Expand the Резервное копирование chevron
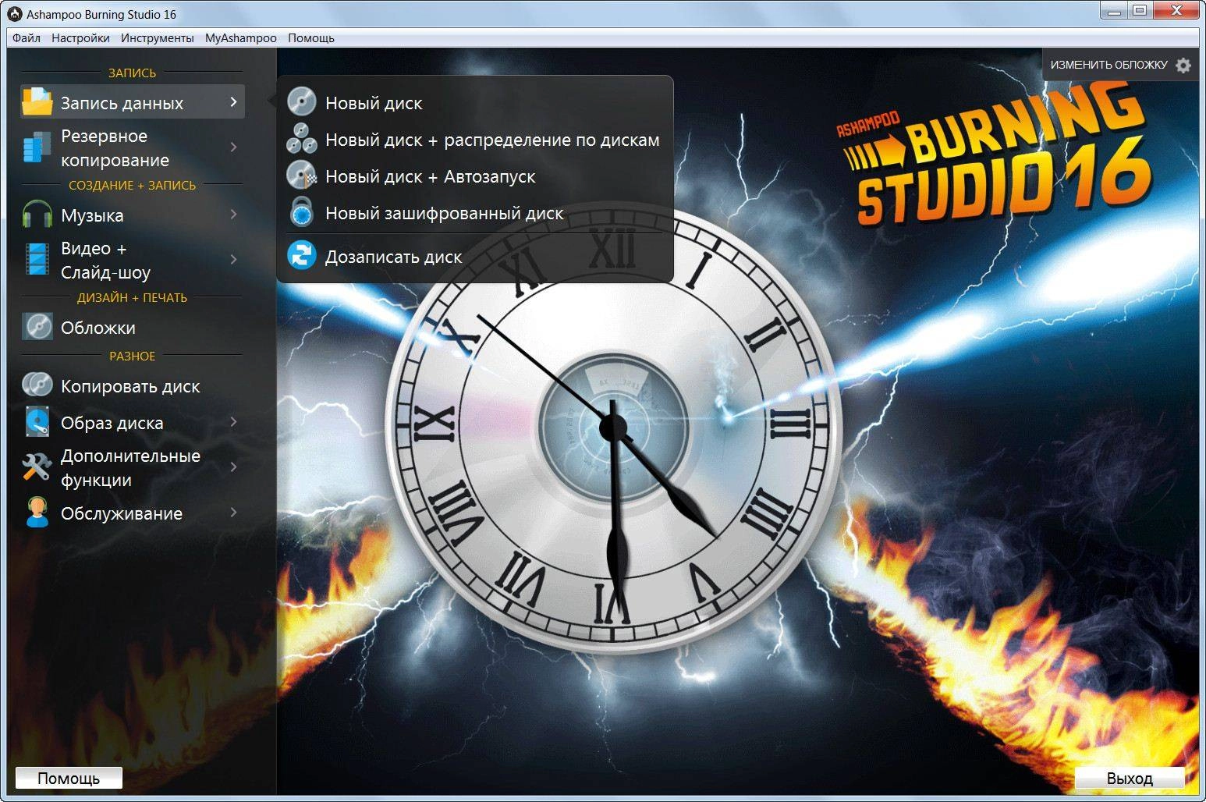 tap(233, 147)
